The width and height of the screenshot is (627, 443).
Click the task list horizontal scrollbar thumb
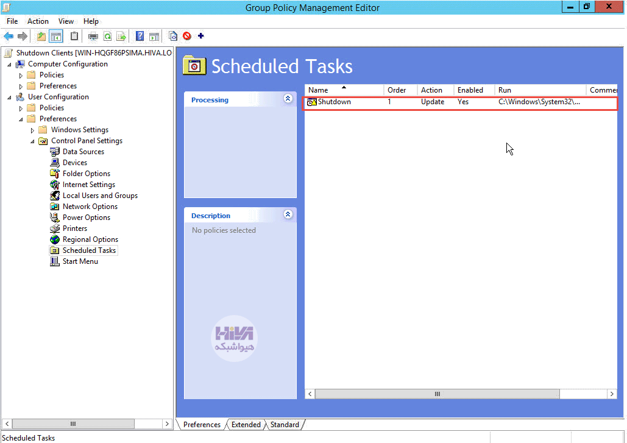point(437,394)
